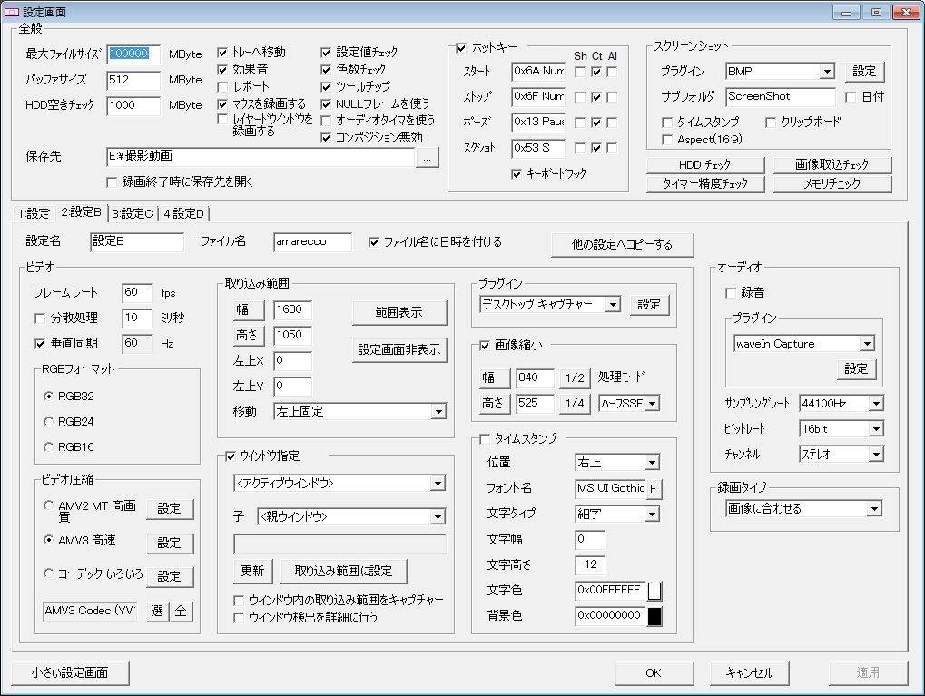Click the 小さい設定画面 button
The height and width of the screenshot is (696, 925).
(x=70, y=673)
